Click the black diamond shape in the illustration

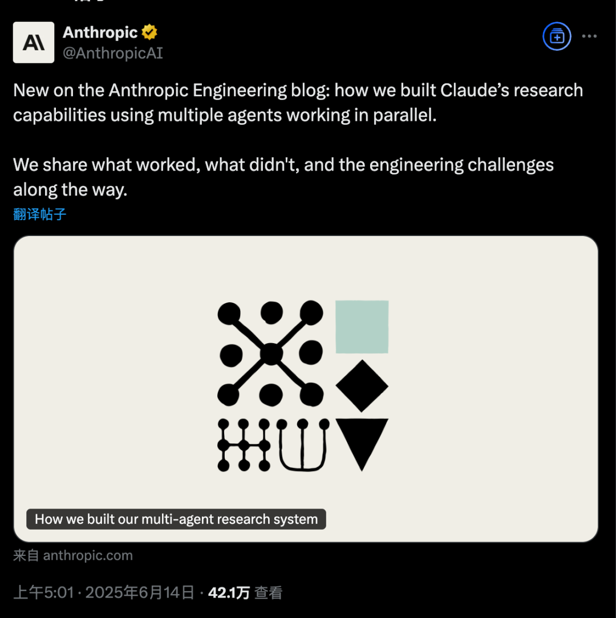362,386
